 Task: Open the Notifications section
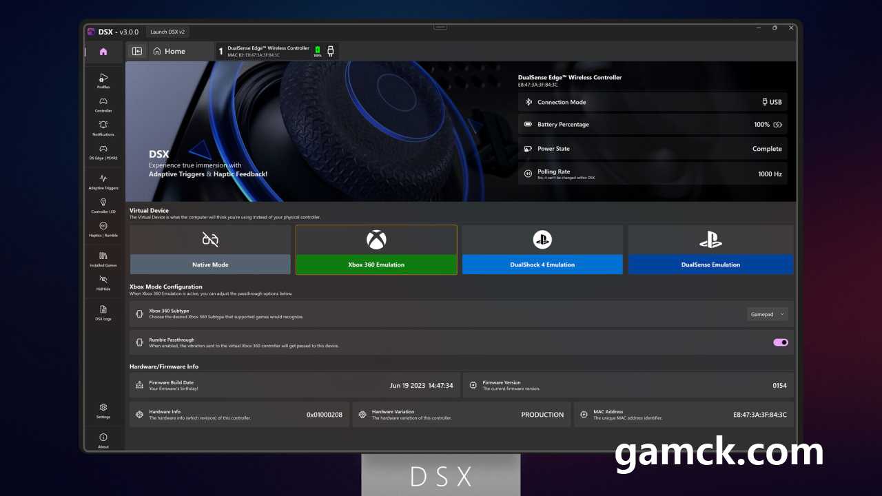(x=103, y=128)
